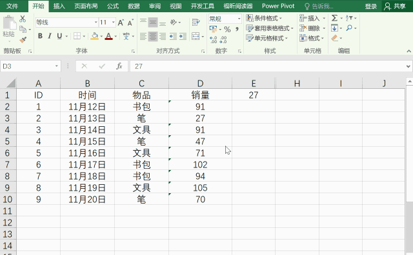The height and width of the screenshot is (255, 413).
Task: Open the 常规 number format dropdown
Action: point(239,19)
